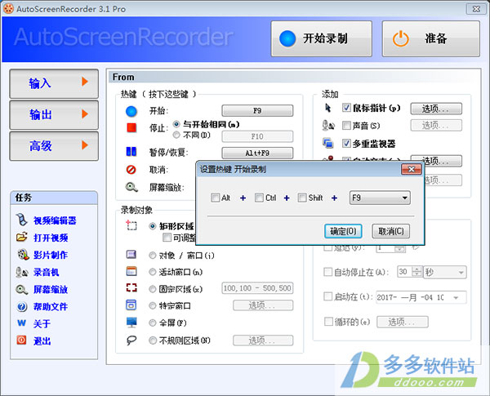Click the active window calendar-style icon
This screenshot has height=396, width=490.
coord(131,271)
